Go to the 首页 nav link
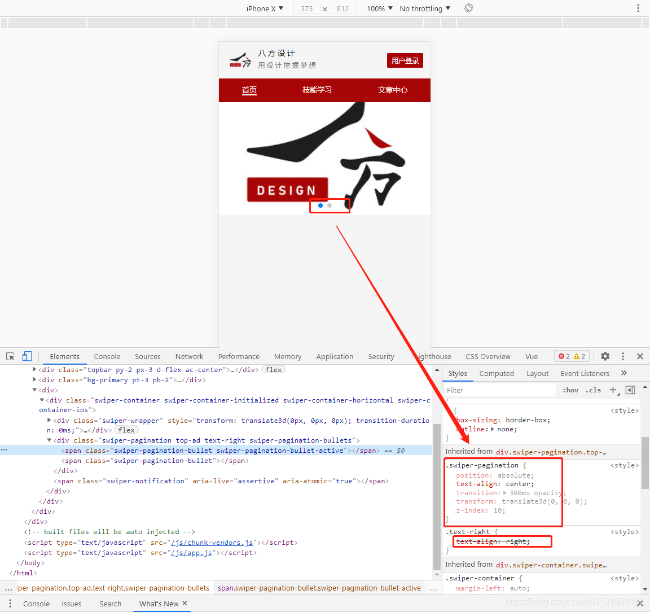This screenshot has width=650, height=612. pos(249,90)
